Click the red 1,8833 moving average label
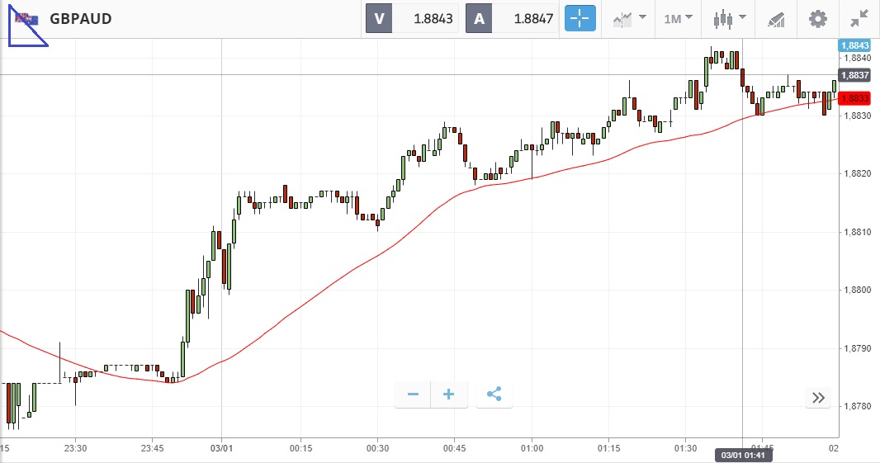The height and width of the screenshot is (463, 880). click(854, 98)
